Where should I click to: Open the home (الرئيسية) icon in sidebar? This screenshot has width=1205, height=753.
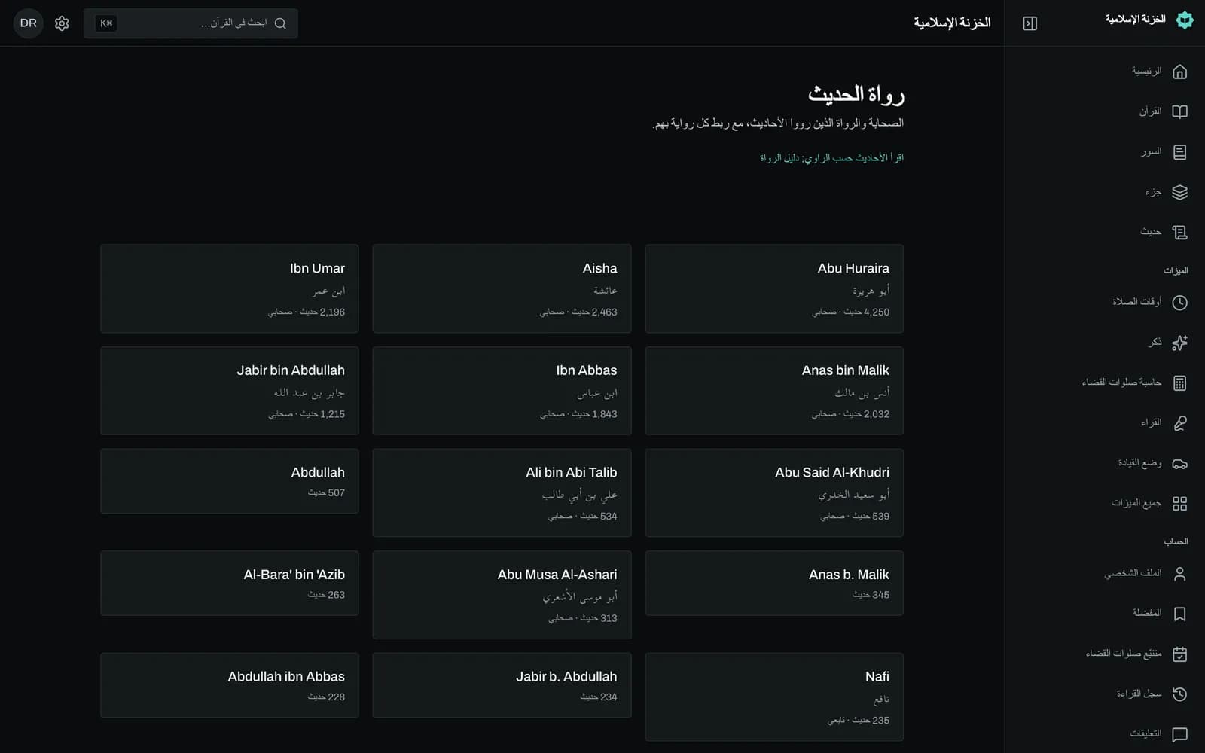click(x=1179, y=72)
